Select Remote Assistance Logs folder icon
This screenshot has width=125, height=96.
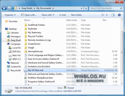pos(26,40)
